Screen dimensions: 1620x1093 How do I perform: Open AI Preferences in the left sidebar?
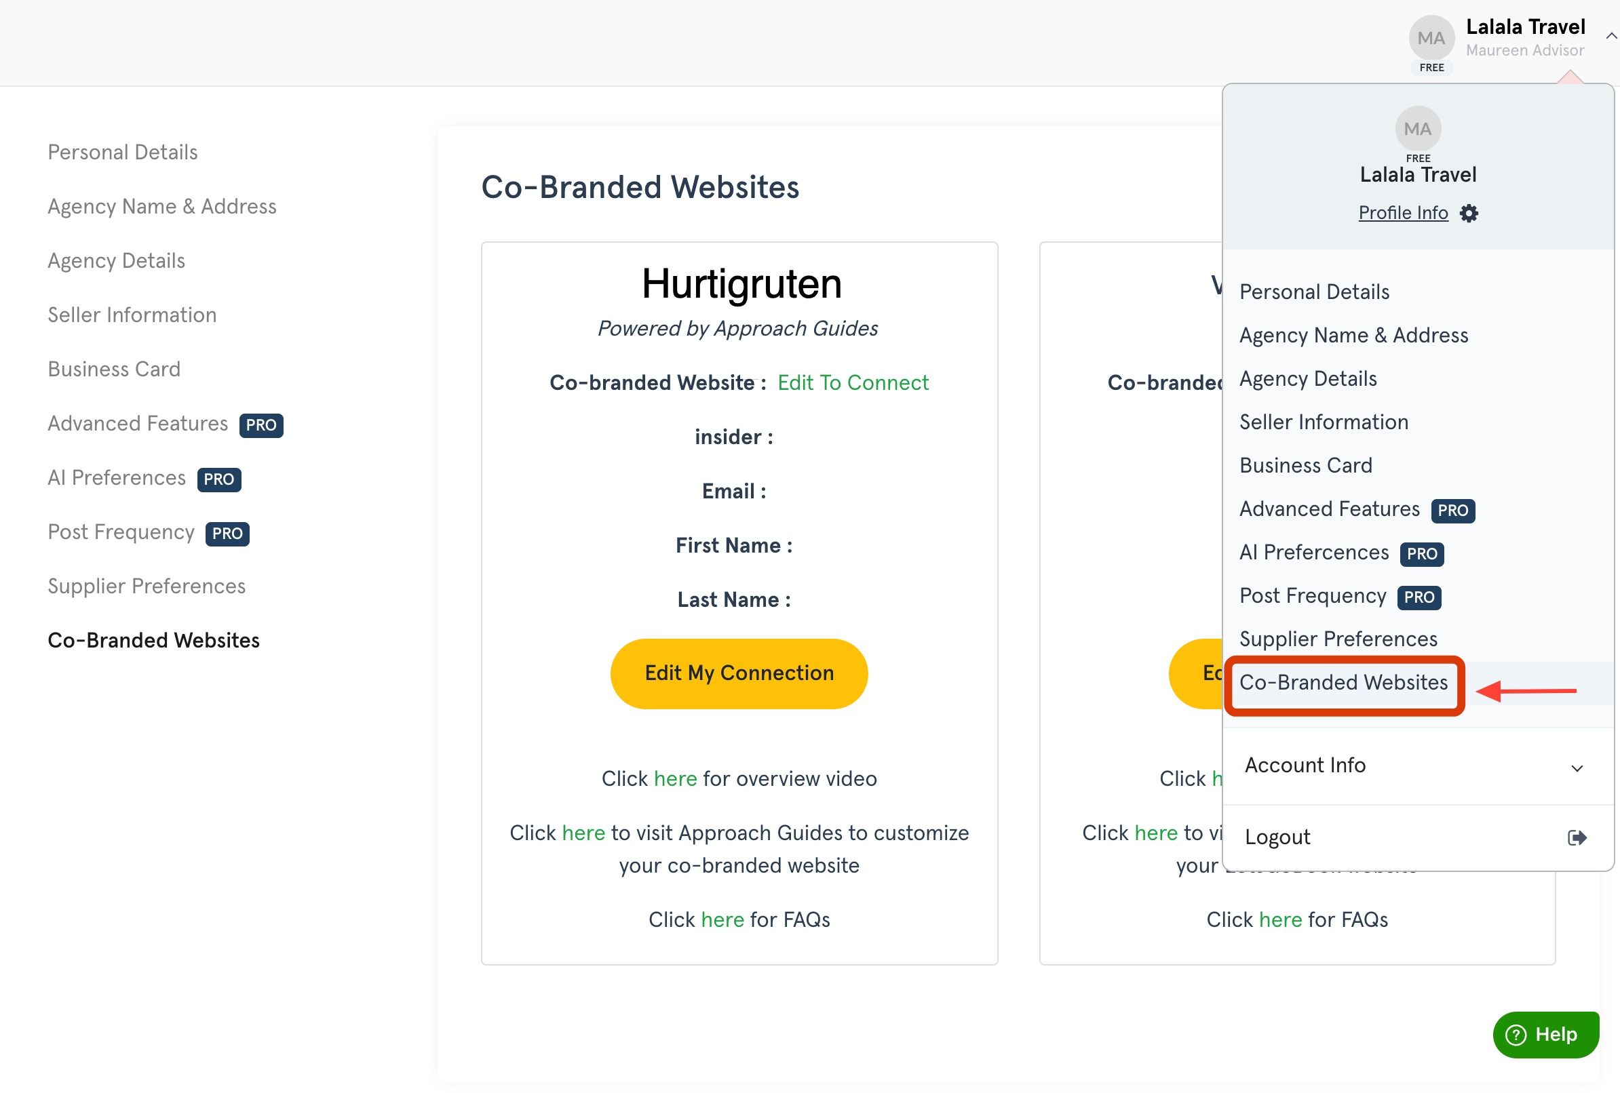[117, 478]
